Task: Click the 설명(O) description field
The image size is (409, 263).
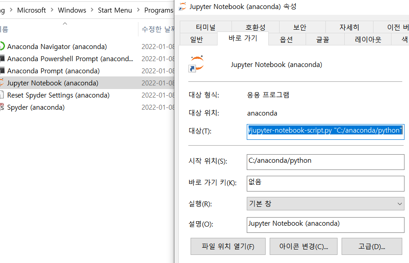Action: (325, 225)
